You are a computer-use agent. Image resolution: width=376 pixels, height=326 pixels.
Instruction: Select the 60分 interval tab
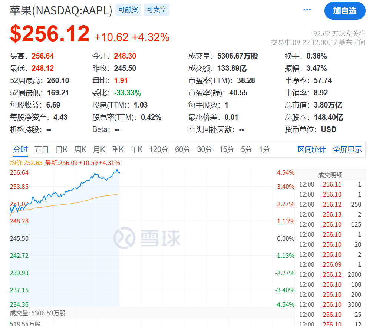pyautogui.click(x=182, y=149)
